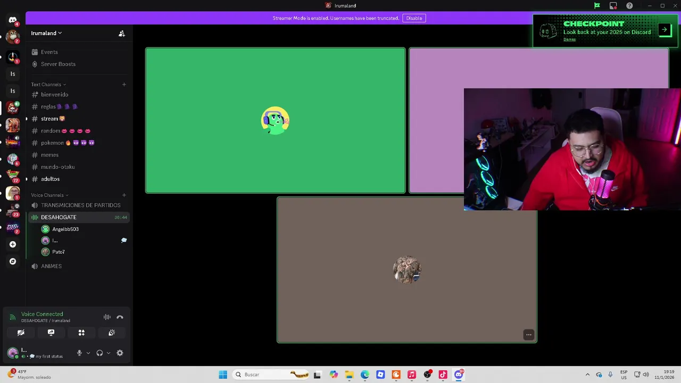
Task: Add a server with plus icon
Action: (x=13, y=244)
